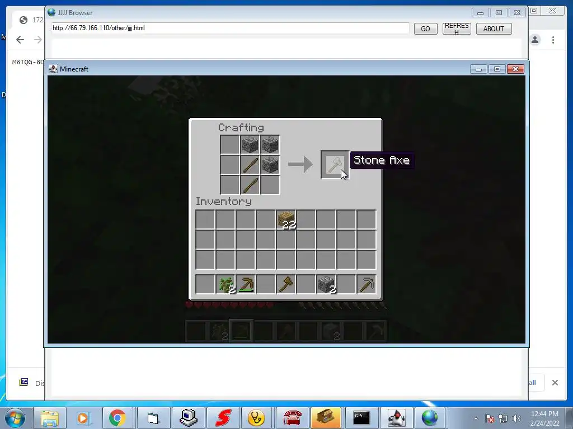The height and width of the screenshot is (429, 573).
Task: Click the empty bottom-right crafting grid slot
Action: (x=270, y=185)
